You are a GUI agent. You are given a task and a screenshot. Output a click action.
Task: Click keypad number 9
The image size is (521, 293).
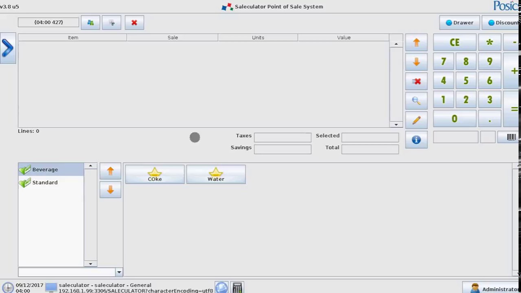click(x=490, y=61)
